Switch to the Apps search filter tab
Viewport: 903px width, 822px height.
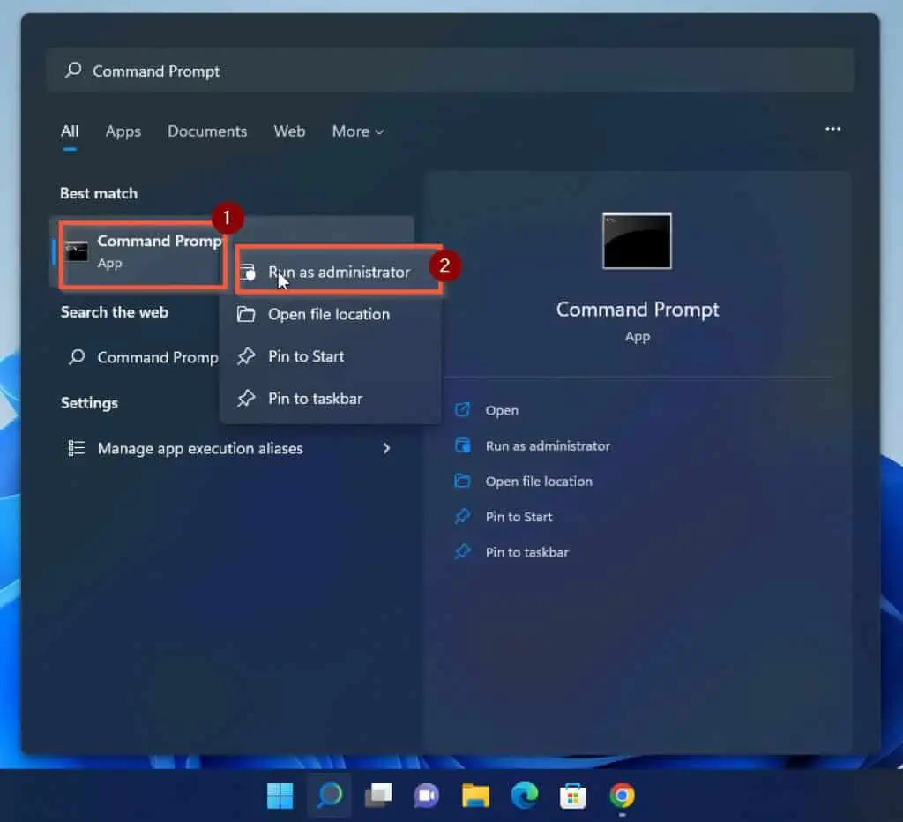123,131
